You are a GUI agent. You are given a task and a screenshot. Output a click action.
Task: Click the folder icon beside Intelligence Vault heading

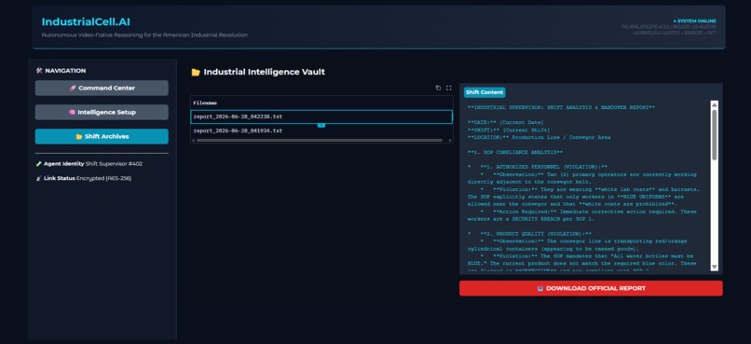(196, 73)
